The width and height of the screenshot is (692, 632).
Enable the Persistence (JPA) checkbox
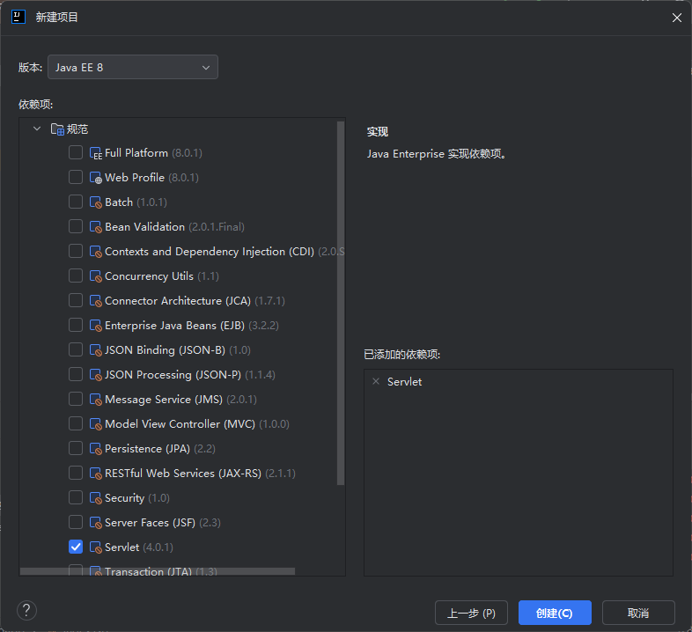point(76,448)
